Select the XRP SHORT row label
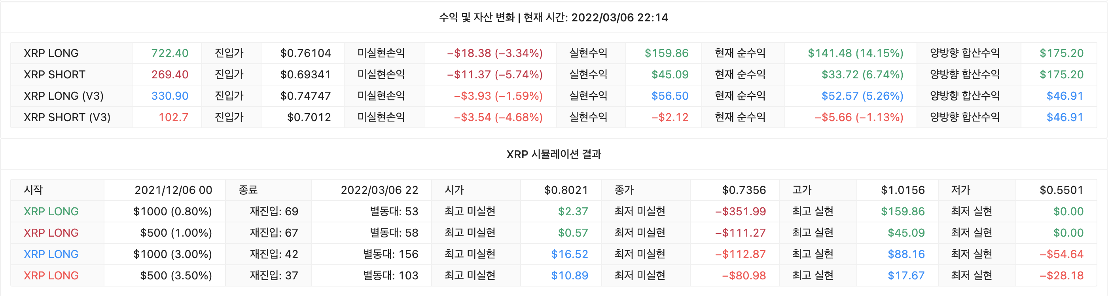Screen dimensions: 1110x296 click(54, 74)
